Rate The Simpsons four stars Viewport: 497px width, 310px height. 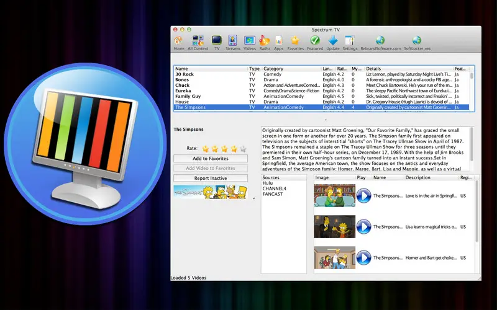[x=234, y=149]
